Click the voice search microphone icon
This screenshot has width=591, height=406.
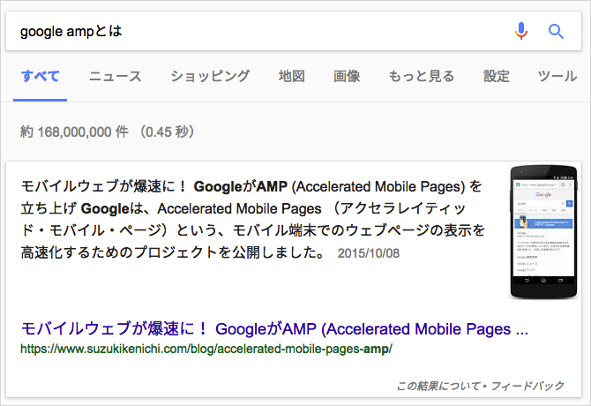521,31
